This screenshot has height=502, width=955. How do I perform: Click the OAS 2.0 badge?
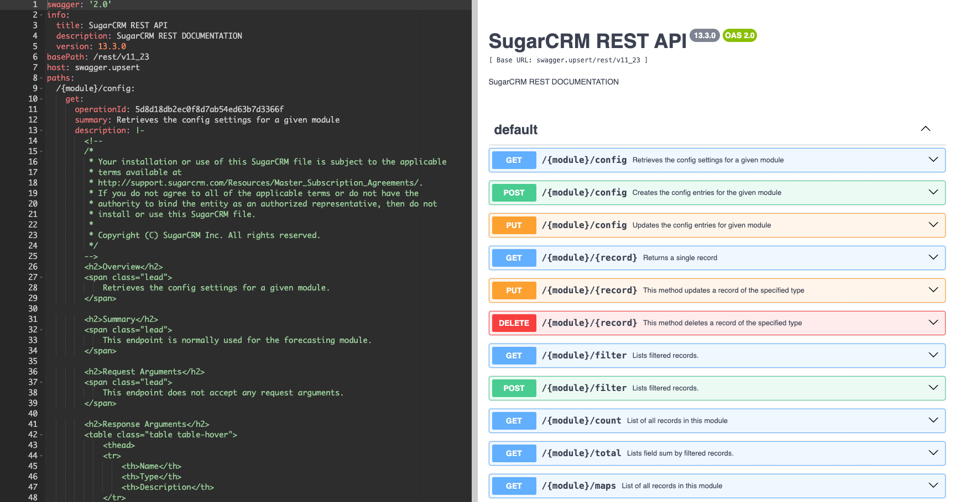[x=739, y=35]
